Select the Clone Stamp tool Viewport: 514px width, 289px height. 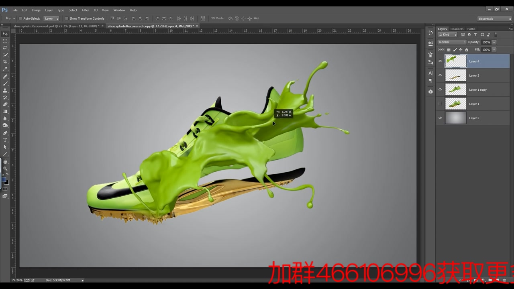[x=5, y=90]
